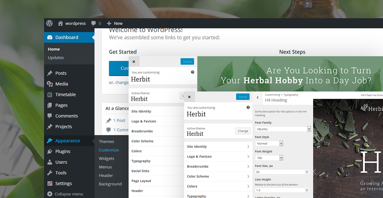Screen dimensions: 383x198
Task: Click the Timetable calendar icon
Action: click(x=50, y=95)
